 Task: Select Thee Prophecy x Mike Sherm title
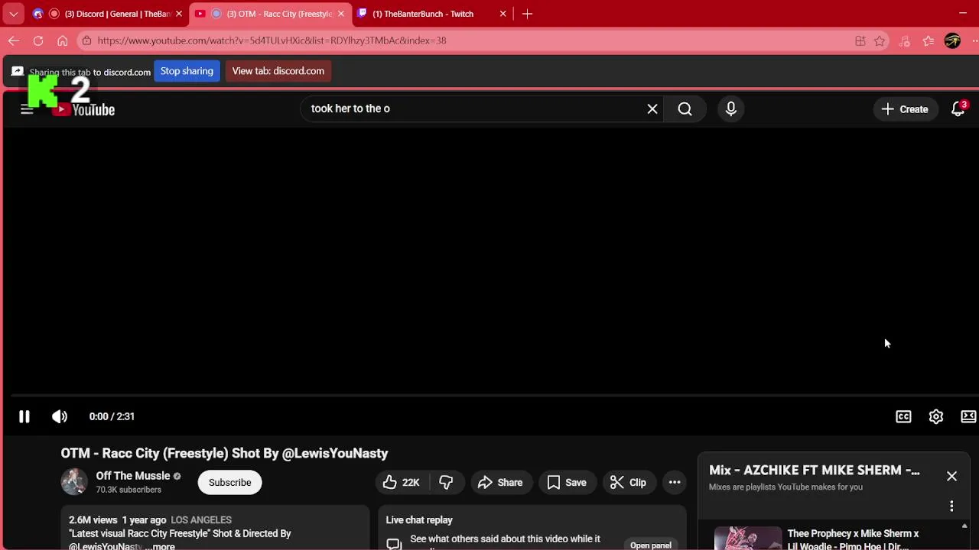(x=853, y=539)
